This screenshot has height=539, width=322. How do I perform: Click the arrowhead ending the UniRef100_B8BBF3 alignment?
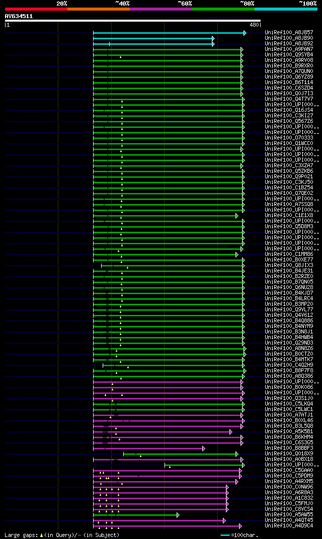tap(204, 449)
